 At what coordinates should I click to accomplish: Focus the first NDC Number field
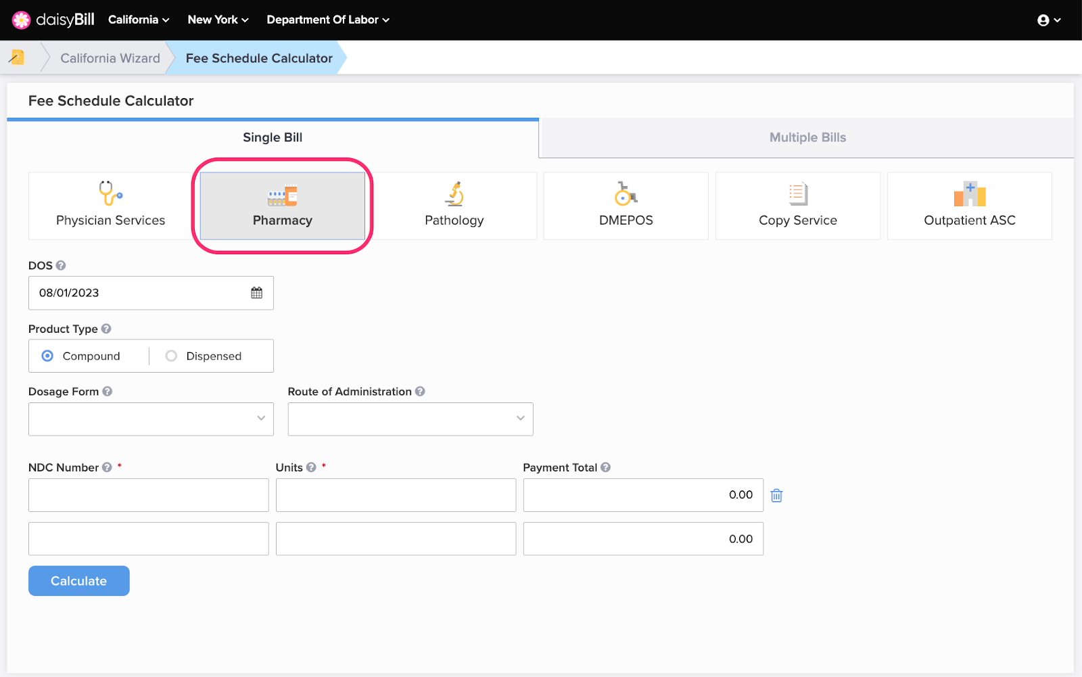pyautogui.click(x=149, y=495)
